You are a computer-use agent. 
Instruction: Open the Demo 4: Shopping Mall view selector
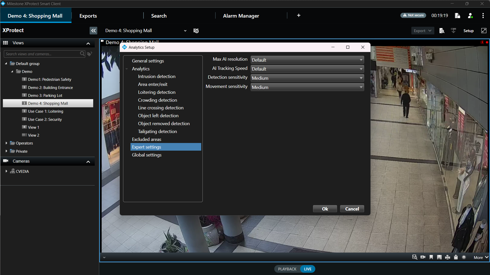[x=146, y=31]
